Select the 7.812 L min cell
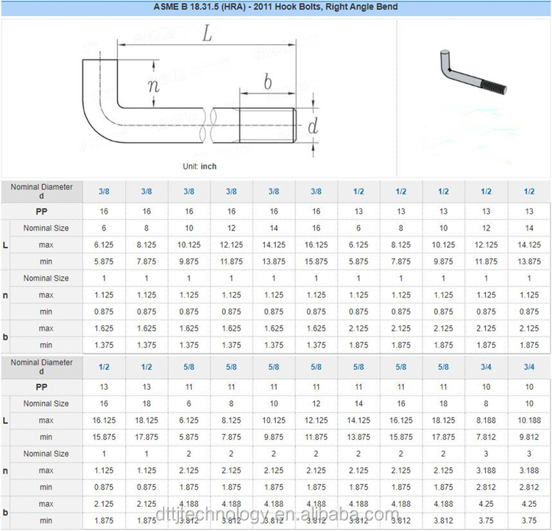The width and height of the screenshot is (552, 531). point(486,437)
